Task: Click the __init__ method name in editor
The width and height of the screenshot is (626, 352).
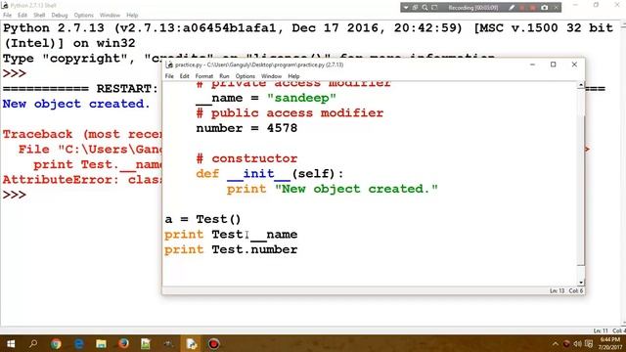Action: coord(258,174)
